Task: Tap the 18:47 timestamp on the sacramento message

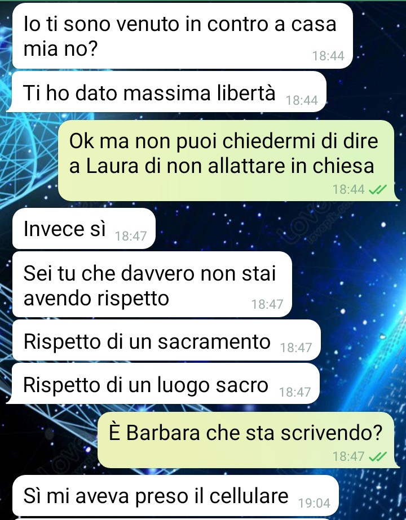Action: pyautogui.click(x=296, y=348)
